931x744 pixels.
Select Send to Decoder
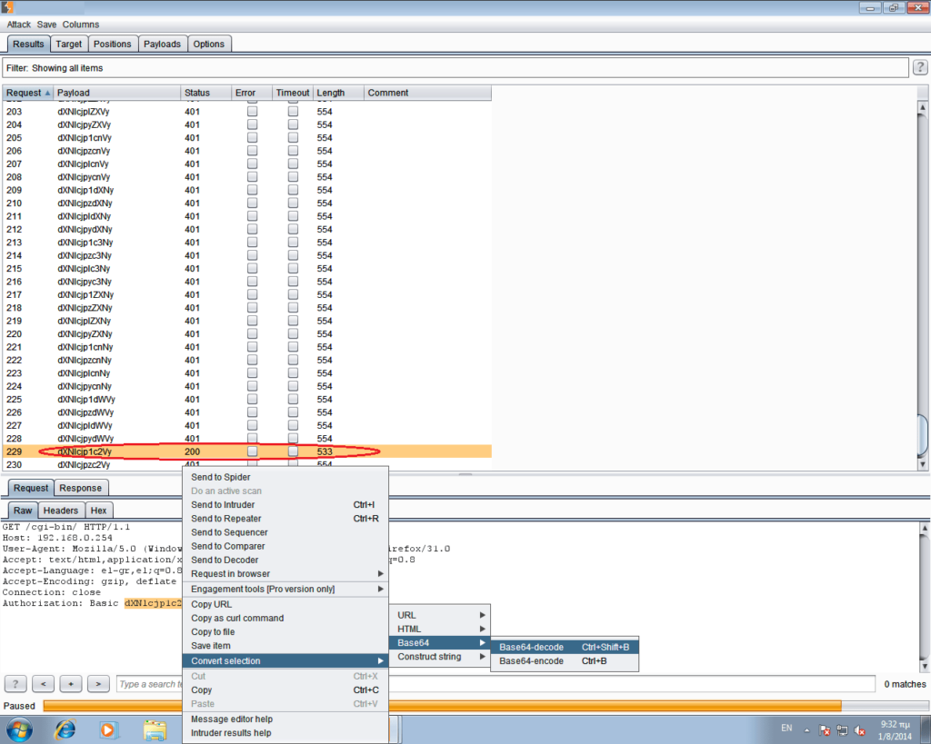(285, 560)
